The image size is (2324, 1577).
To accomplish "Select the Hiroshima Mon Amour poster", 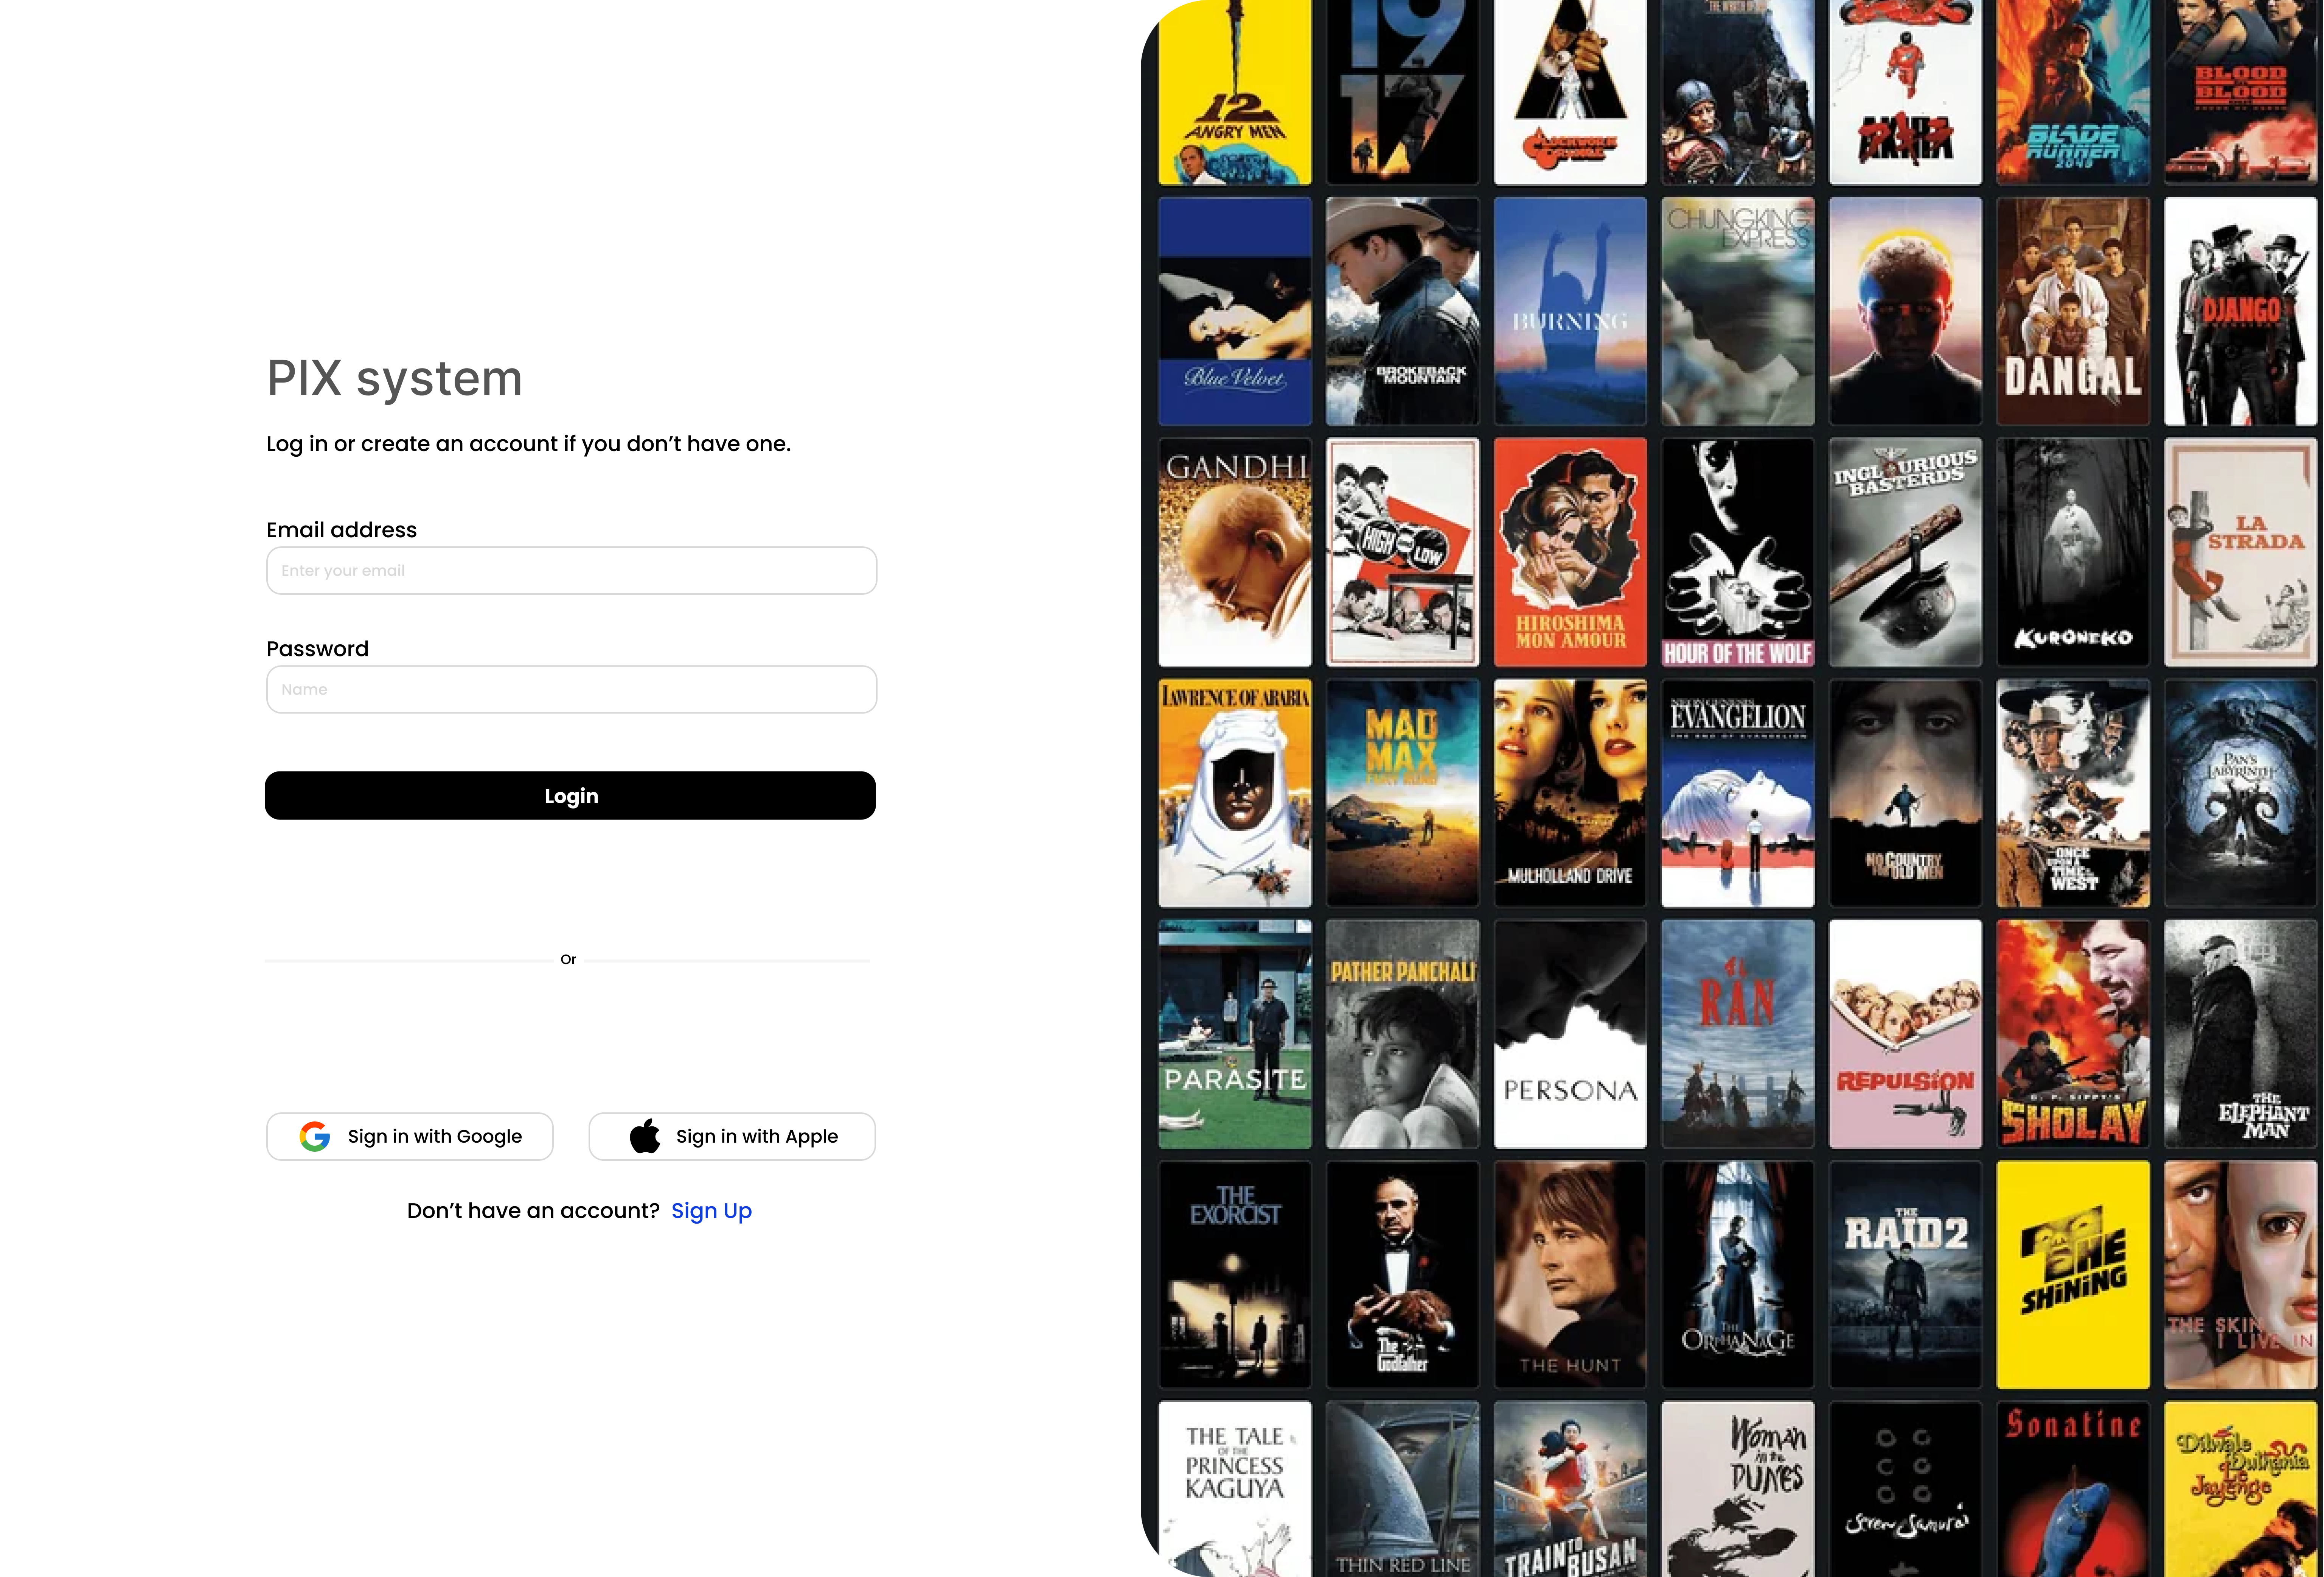I will [x=1570, y=552].
